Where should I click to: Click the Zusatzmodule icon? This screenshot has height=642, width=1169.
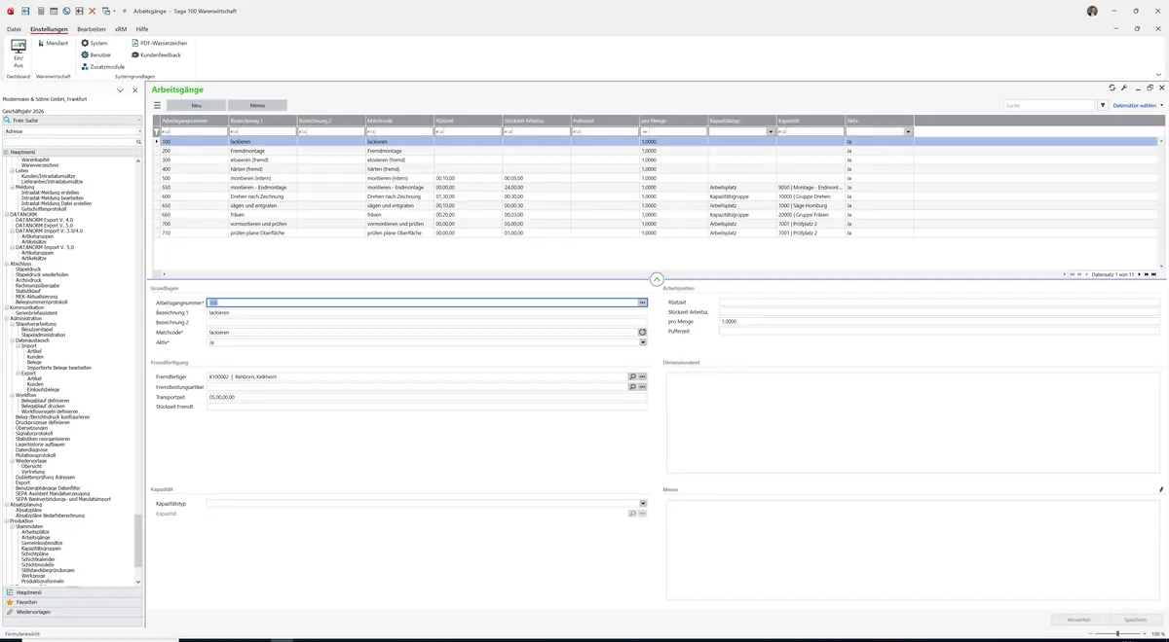pyautogui.click(x=85, y=66)
